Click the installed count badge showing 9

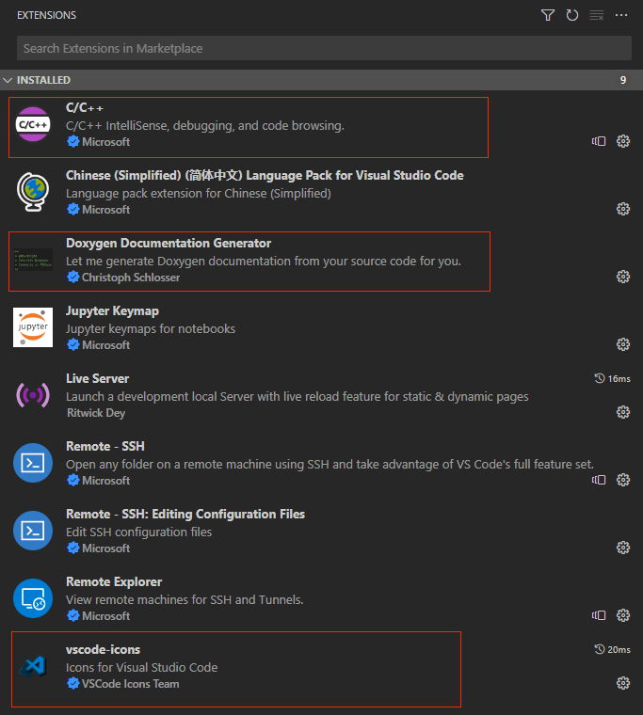pyautogui.click(x=623, y=80)
